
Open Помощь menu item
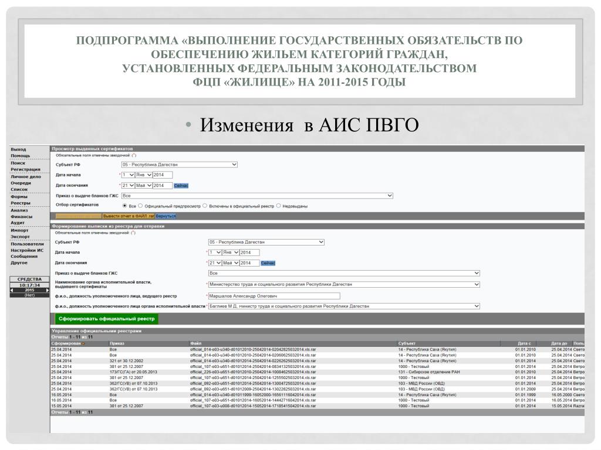click(x=21, y=156)
